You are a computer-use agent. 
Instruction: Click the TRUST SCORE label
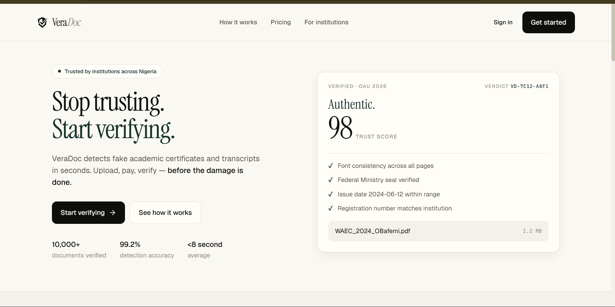pyautogui.click(x=376, y=137)
